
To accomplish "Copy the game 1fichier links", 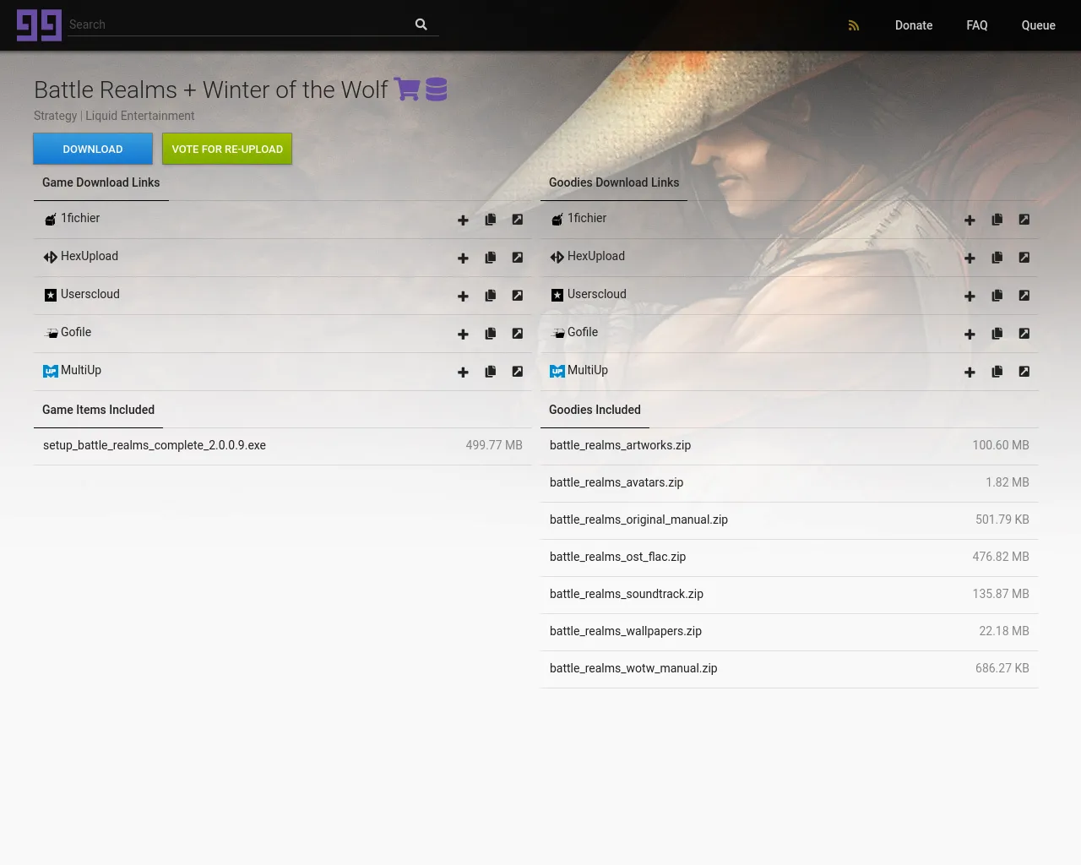I will 490,220.
